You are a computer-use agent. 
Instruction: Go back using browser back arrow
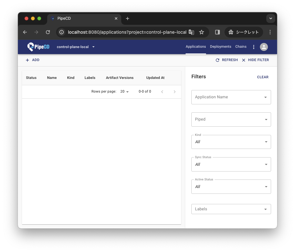point(25,32)
